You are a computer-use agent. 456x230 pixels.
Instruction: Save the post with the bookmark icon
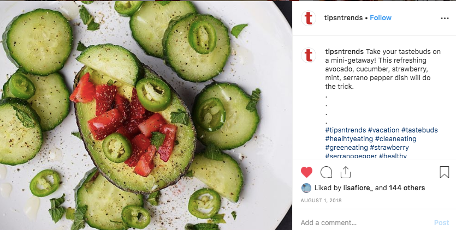445,172
